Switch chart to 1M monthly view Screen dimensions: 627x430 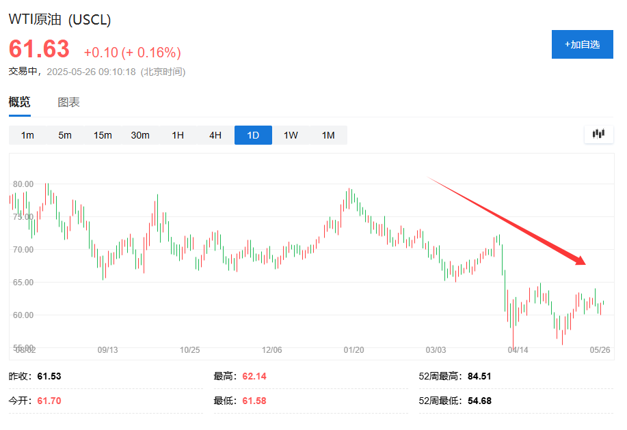(328, 135)
